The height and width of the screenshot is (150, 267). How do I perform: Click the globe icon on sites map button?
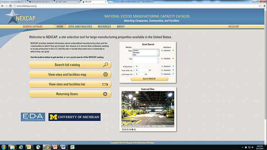click(x=106, y=74)
